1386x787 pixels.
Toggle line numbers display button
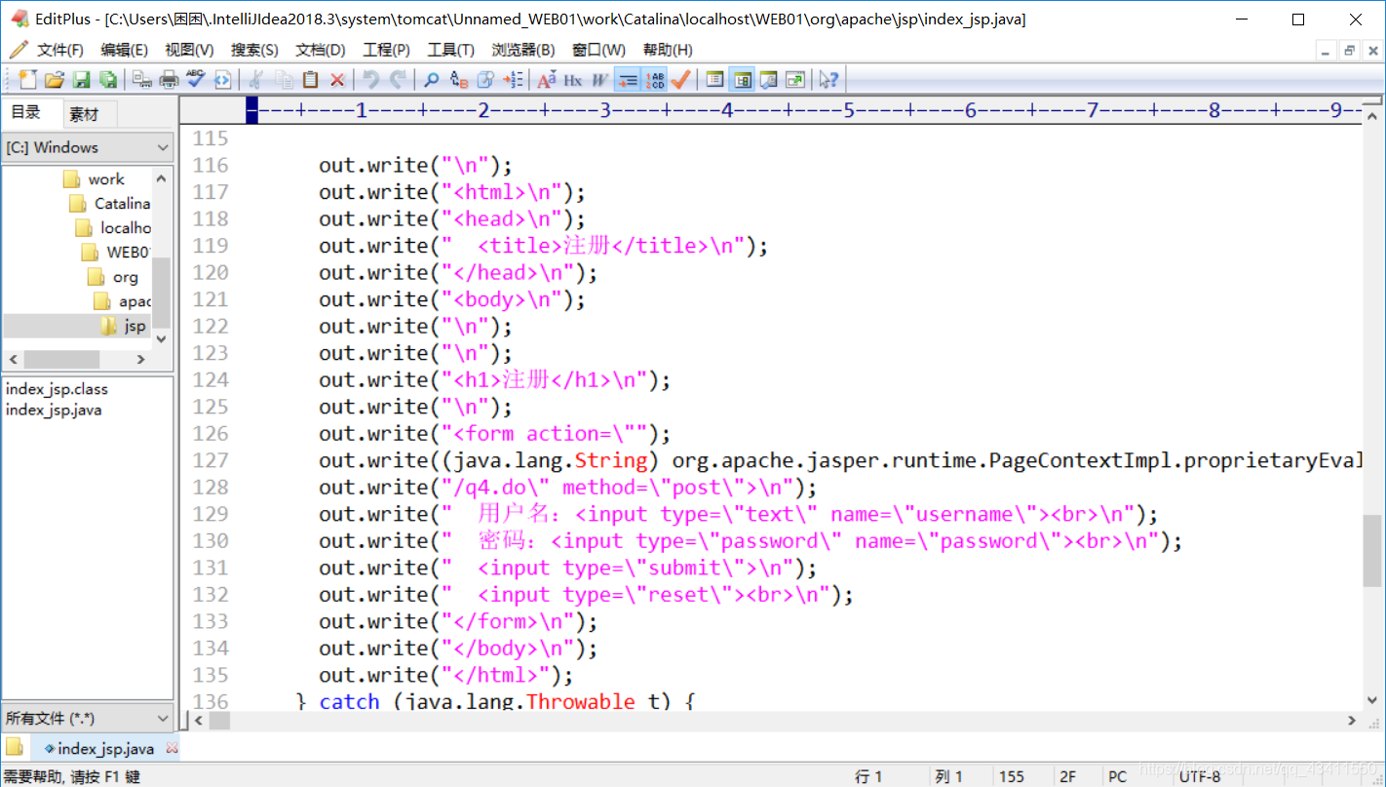(x=655, y=80)
